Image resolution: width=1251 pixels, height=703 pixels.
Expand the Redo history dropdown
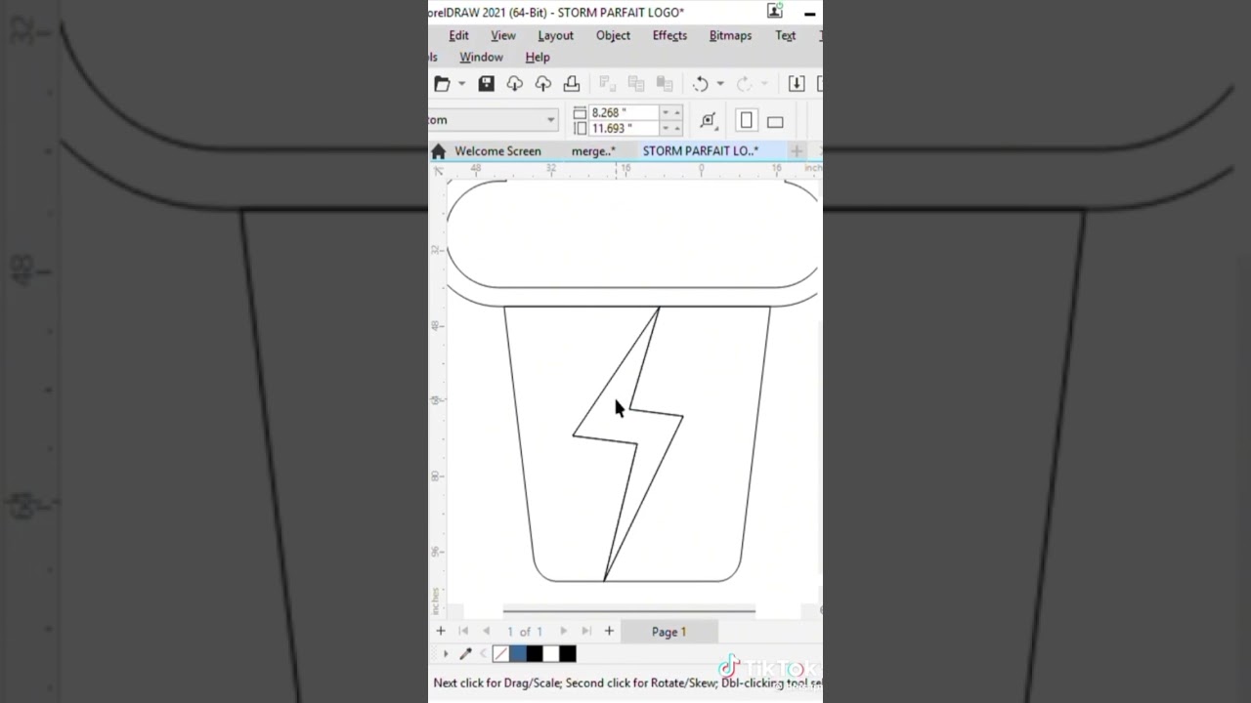click(764, 84)
